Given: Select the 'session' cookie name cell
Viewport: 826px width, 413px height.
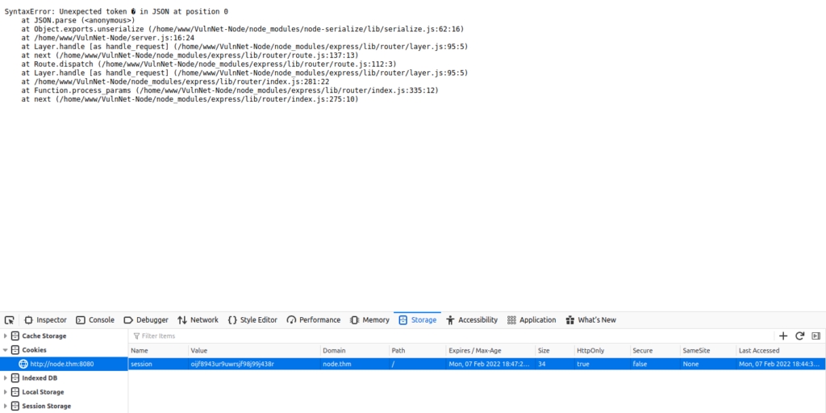Looking at the screenshot, I should [x=158, y=364].
